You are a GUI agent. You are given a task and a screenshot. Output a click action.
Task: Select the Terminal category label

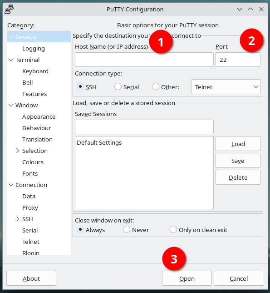[x=27, y=60]
